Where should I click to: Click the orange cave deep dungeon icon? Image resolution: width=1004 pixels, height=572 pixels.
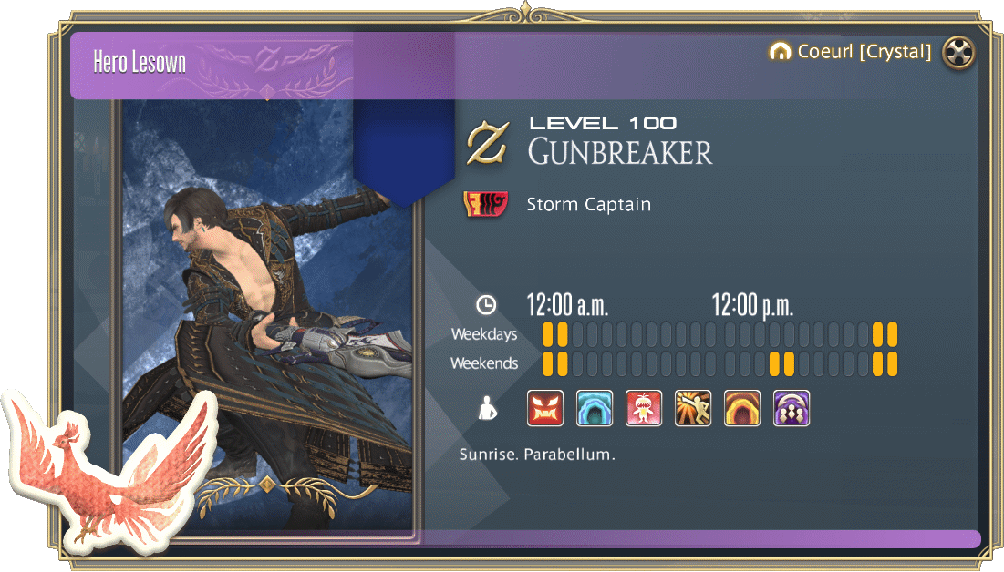tap(742, 408)
